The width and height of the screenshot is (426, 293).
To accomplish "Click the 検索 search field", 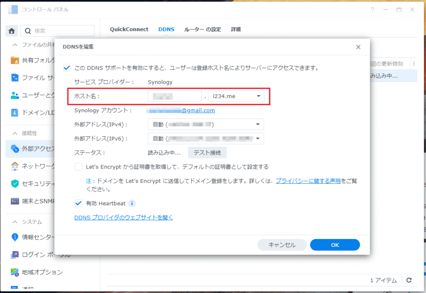I will (57, 31).
